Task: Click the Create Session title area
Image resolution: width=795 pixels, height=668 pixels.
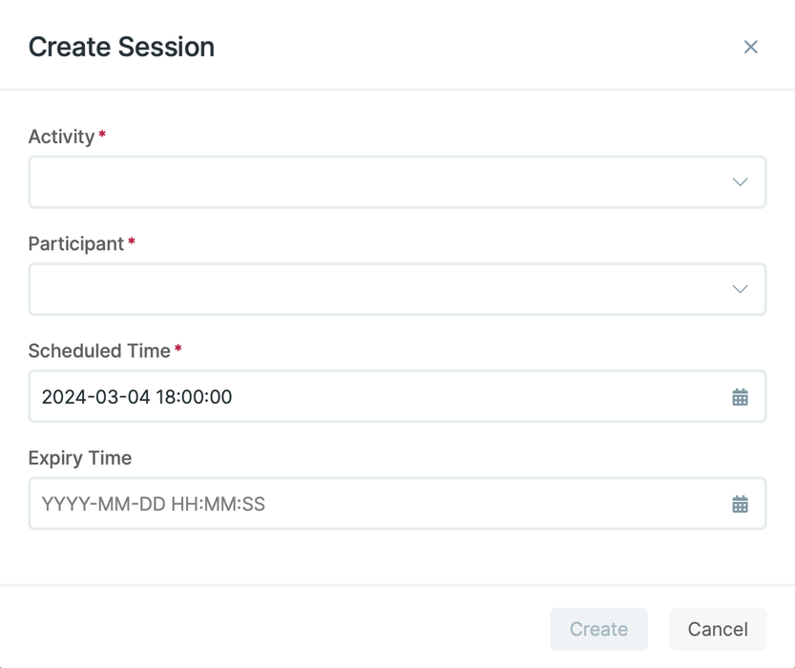Action: [x=121, y=47]
